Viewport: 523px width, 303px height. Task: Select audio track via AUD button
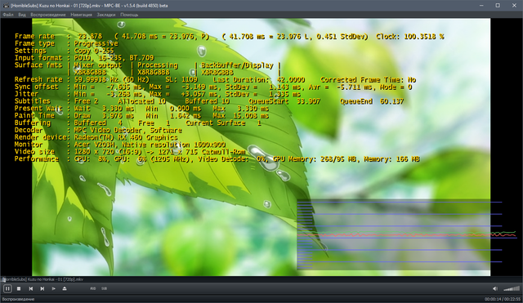coord(92,288)
